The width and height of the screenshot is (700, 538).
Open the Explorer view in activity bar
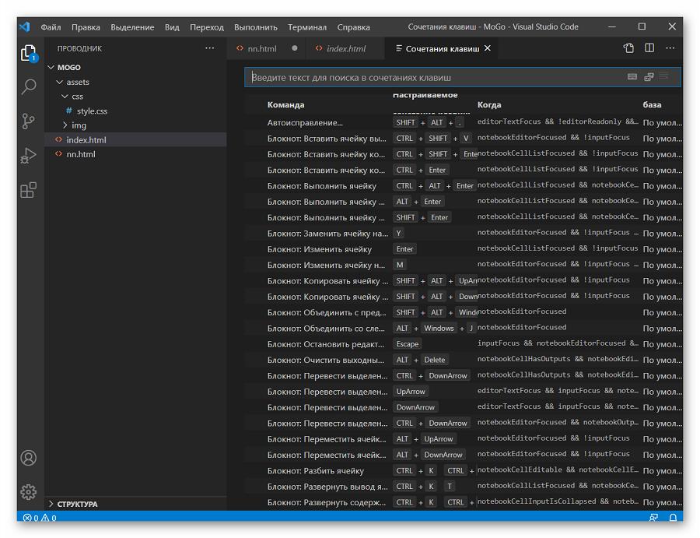tap(29, 53)
